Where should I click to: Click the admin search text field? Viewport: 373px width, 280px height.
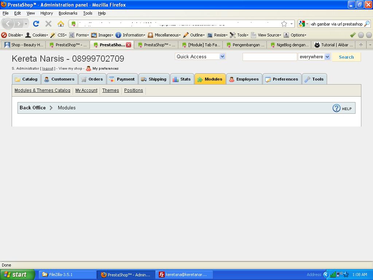tap(270, 57)
